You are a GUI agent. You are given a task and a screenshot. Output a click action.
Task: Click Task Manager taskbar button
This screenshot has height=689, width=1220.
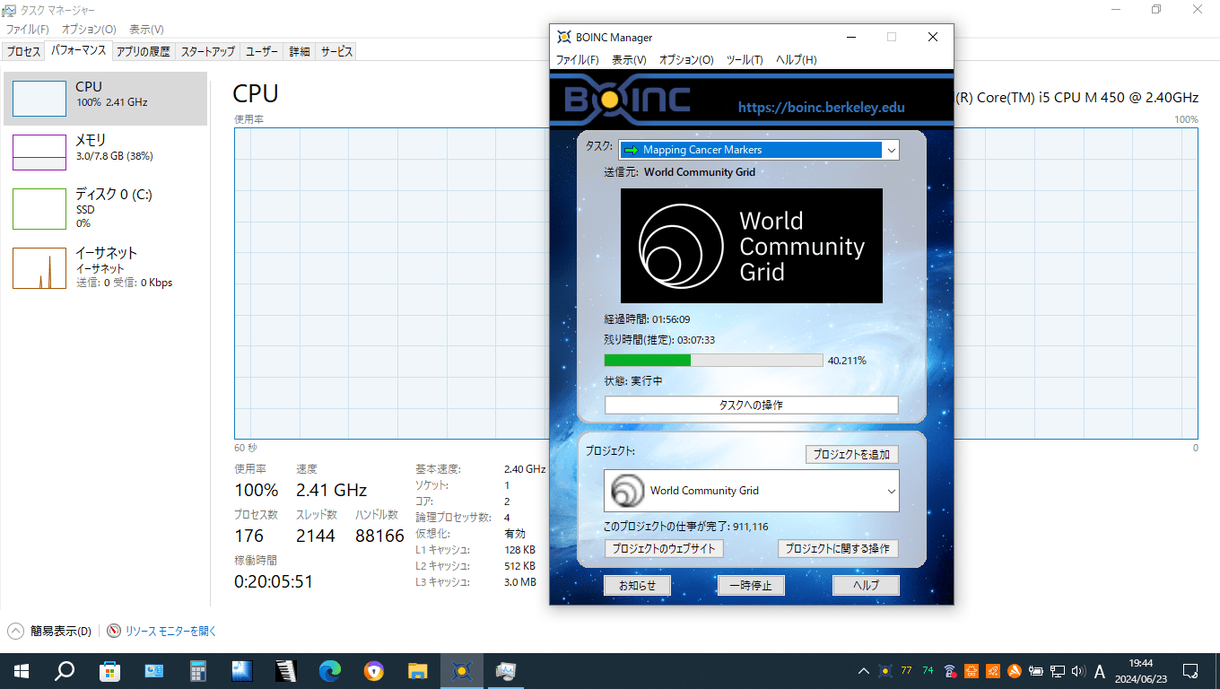point(506,670)
